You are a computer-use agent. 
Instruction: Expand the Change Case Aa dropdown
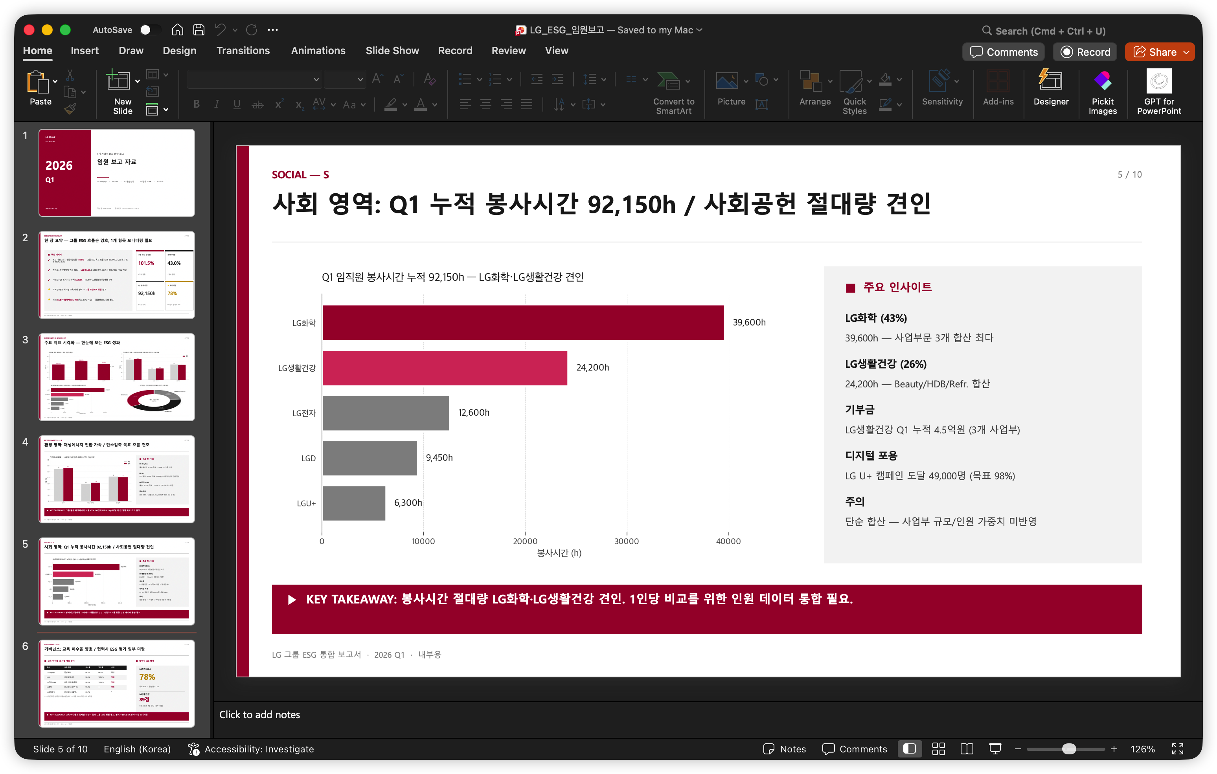click(x=363, y=105)
